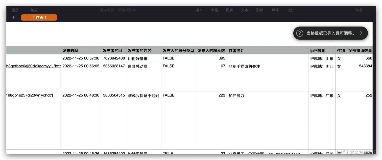Open the 表格 toolbar item
This screenshot has width=382, height=160.
(x=214, y=10)
